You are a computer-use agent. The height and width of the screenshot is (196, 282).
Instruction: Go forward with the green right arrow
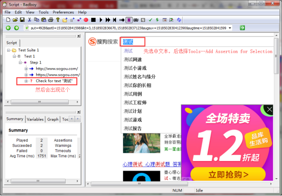(x=17, y=28)
